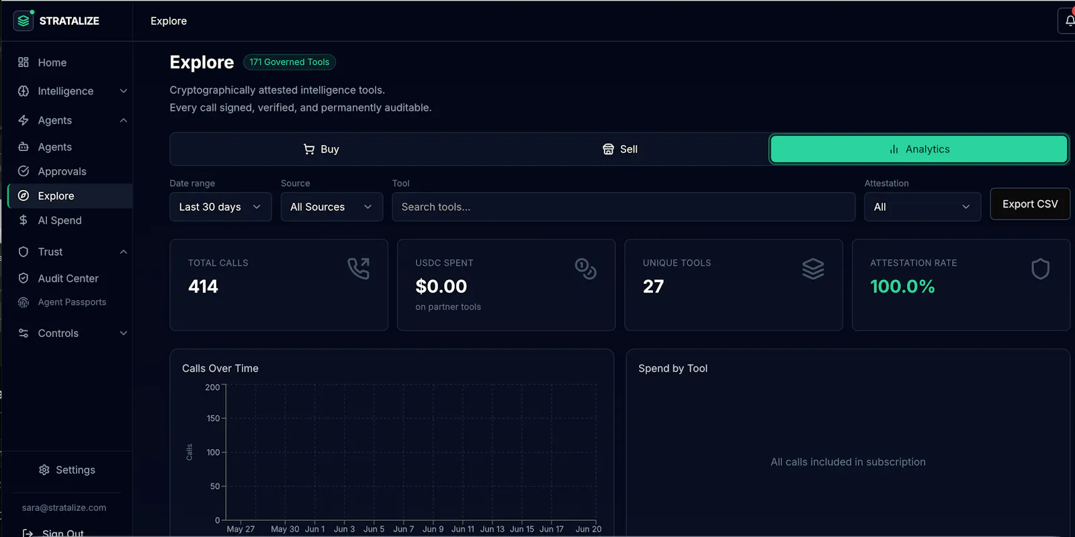Viewport: 1075px width, 537px height.
Task: Click the Jun 20 axis label
Action: pos(589,529)
